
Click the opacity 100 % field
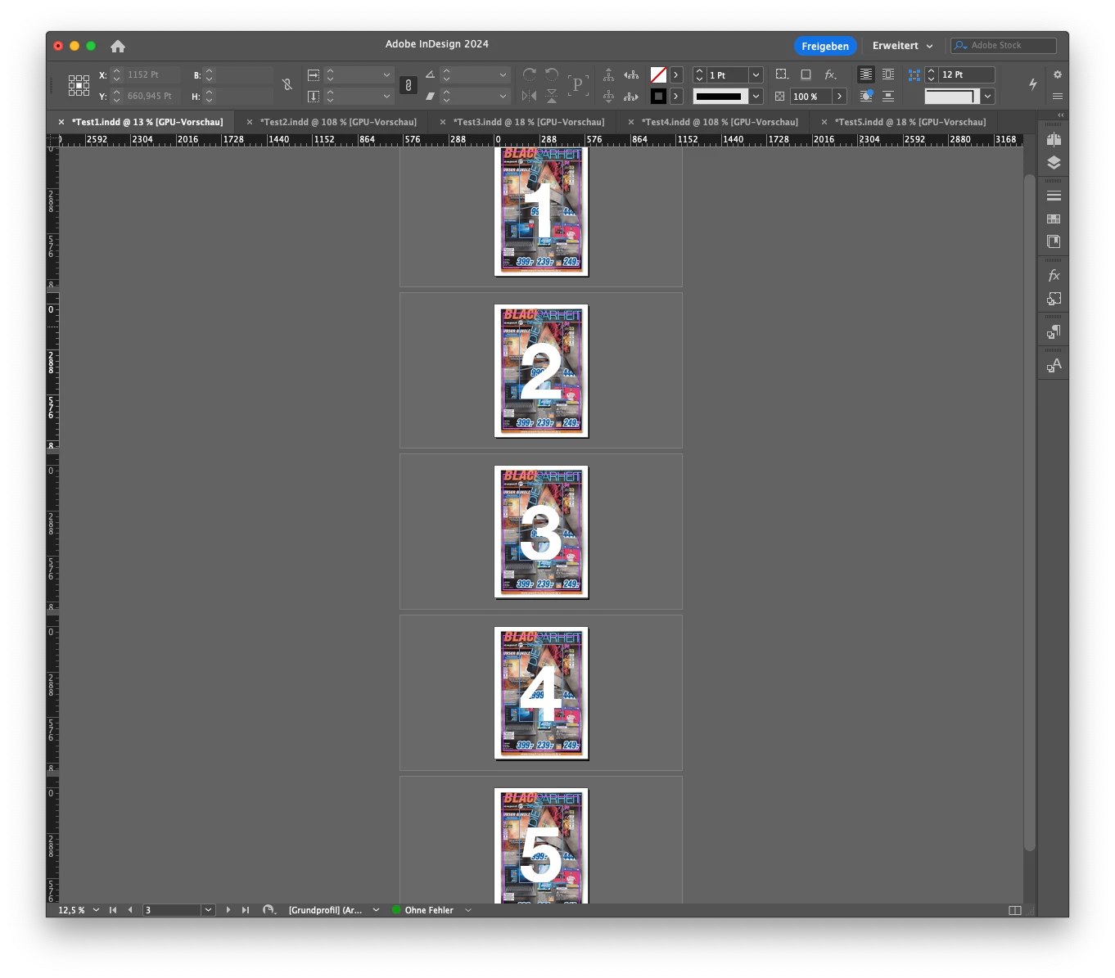(810, 97)
